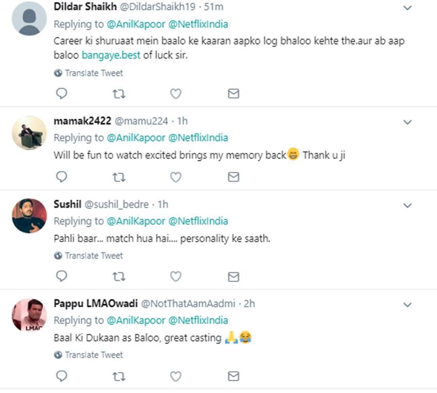Reply to Sushil's tweet
Image resolution: width=437 pixels, height=393 pixels.
pyautogui.click(x=61, y=277)
